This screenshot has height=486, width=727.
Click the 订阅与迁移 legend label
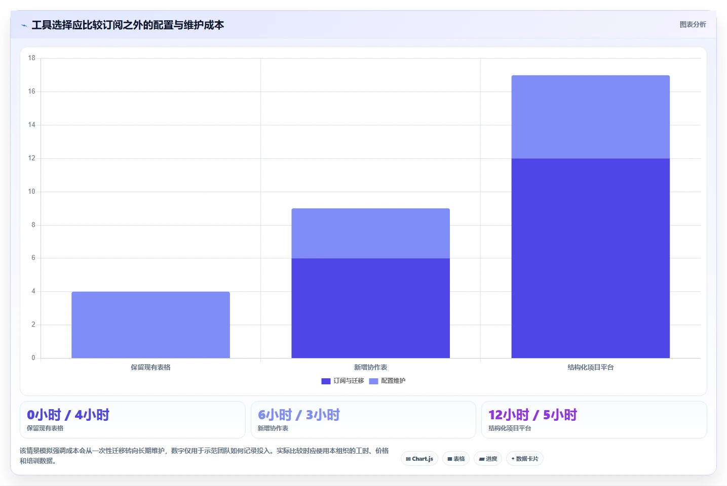point(349,381)
